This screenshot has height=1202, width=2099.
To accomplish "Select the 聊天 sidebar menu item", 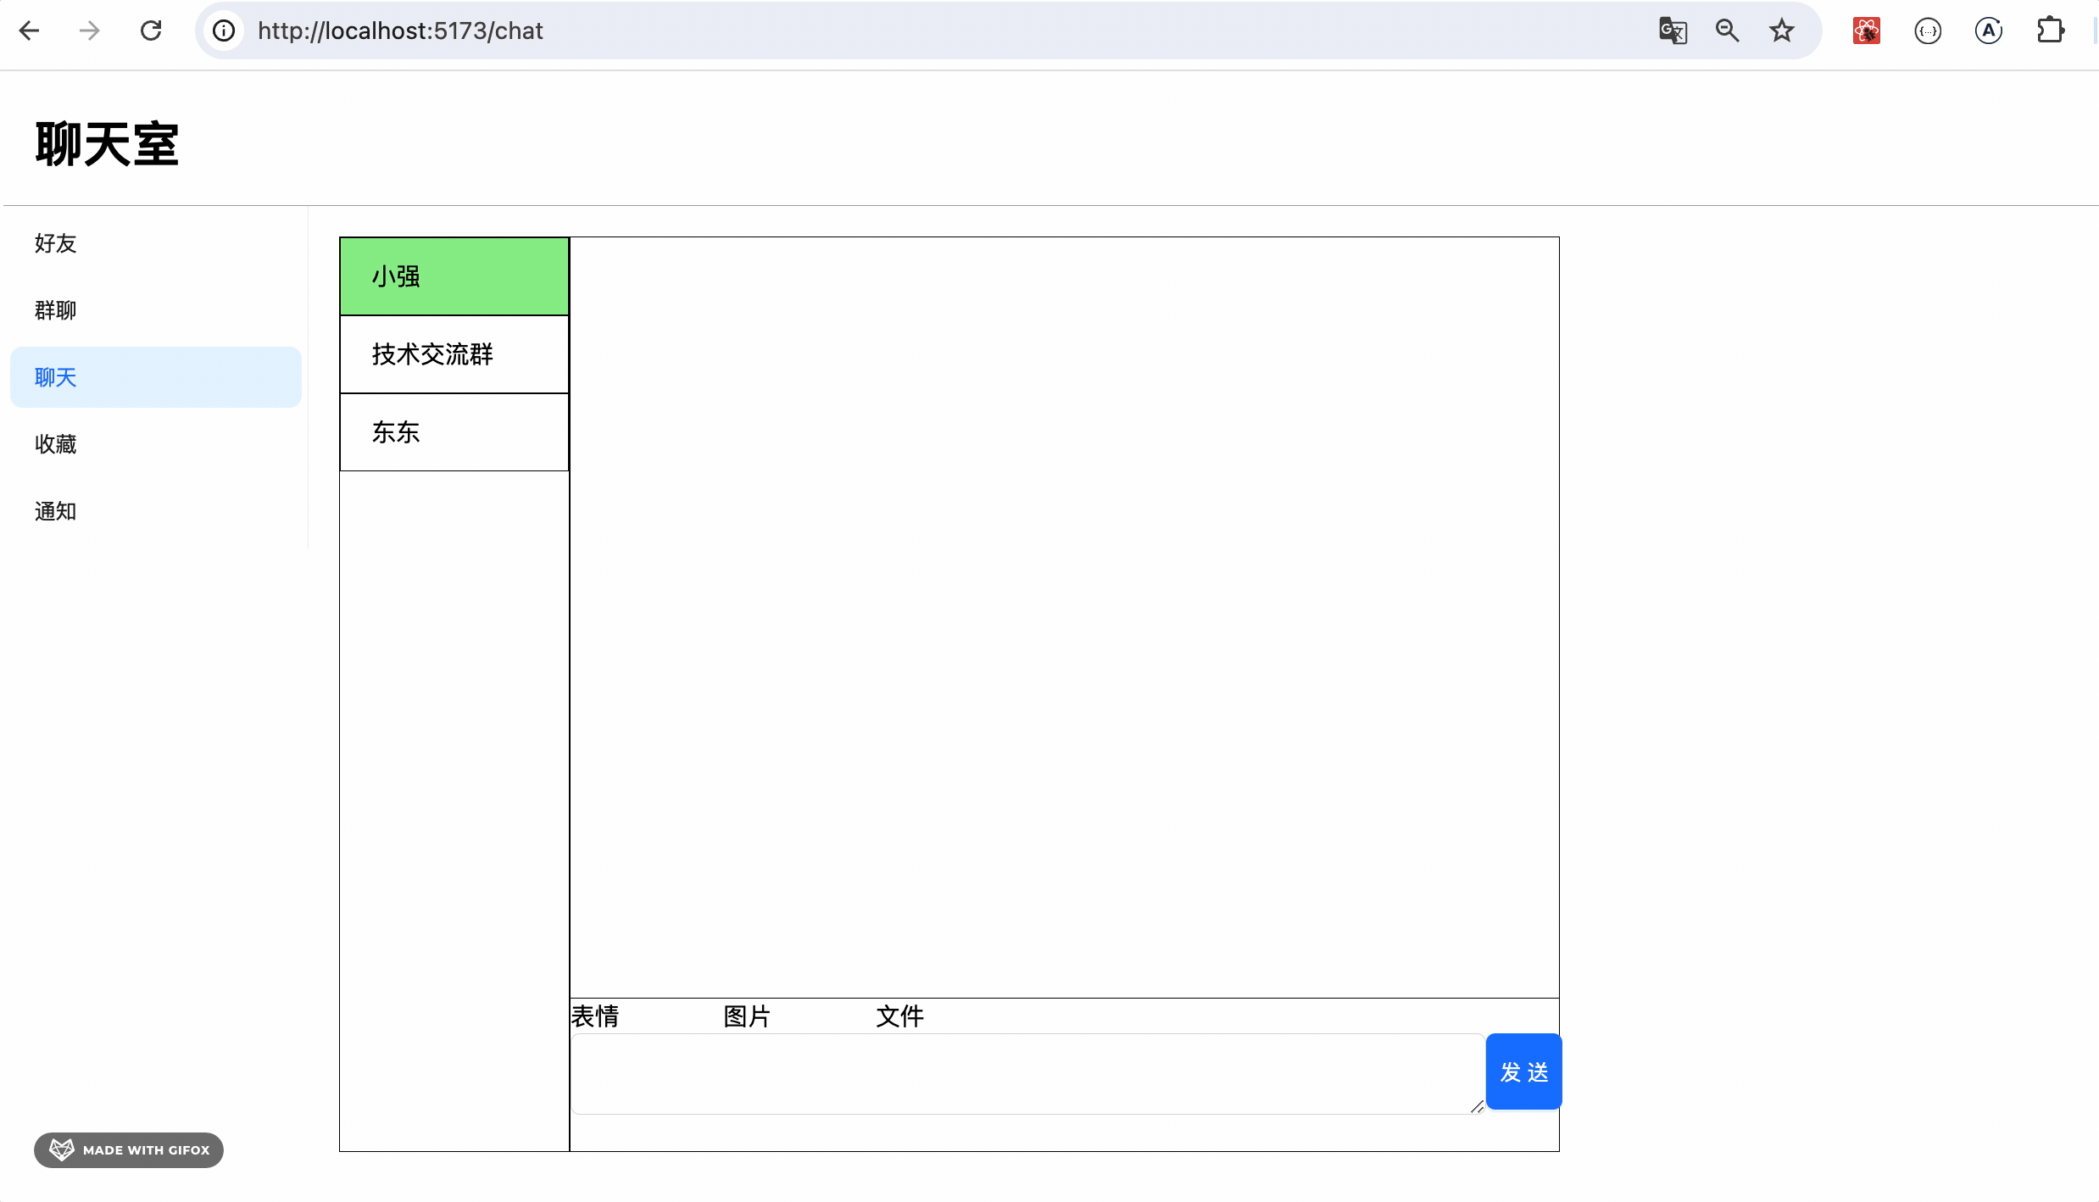I will click(x=56, y=377).
